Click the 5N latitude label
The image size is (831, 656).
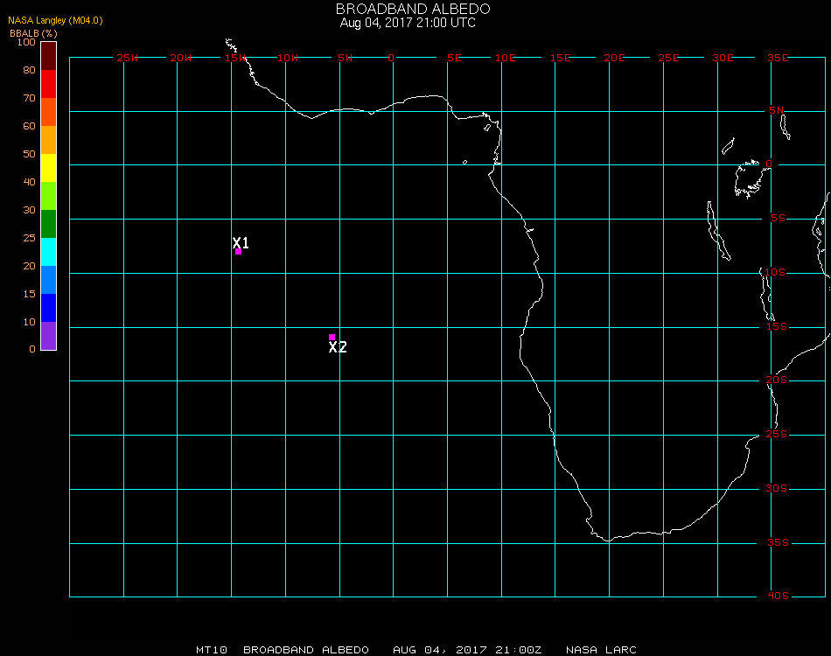[777, 110]
